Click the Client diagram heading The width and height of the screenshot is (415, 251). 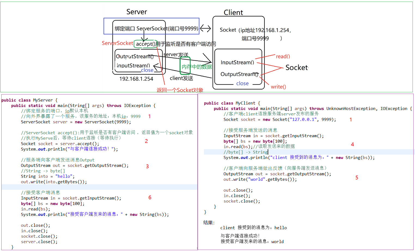(x=233, y=13)
